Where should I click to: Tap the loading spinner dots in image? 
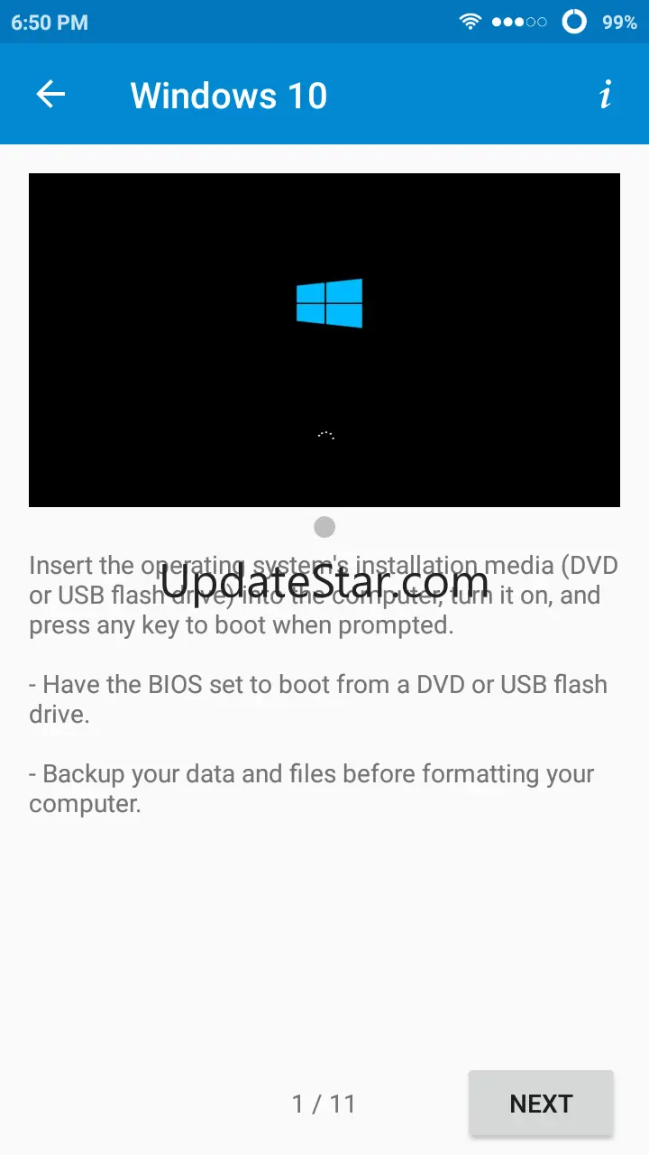point(325,435)
